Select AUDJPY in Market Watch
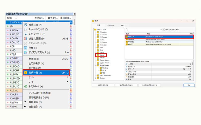Screen dimensions: 201x125 (15, 74)
